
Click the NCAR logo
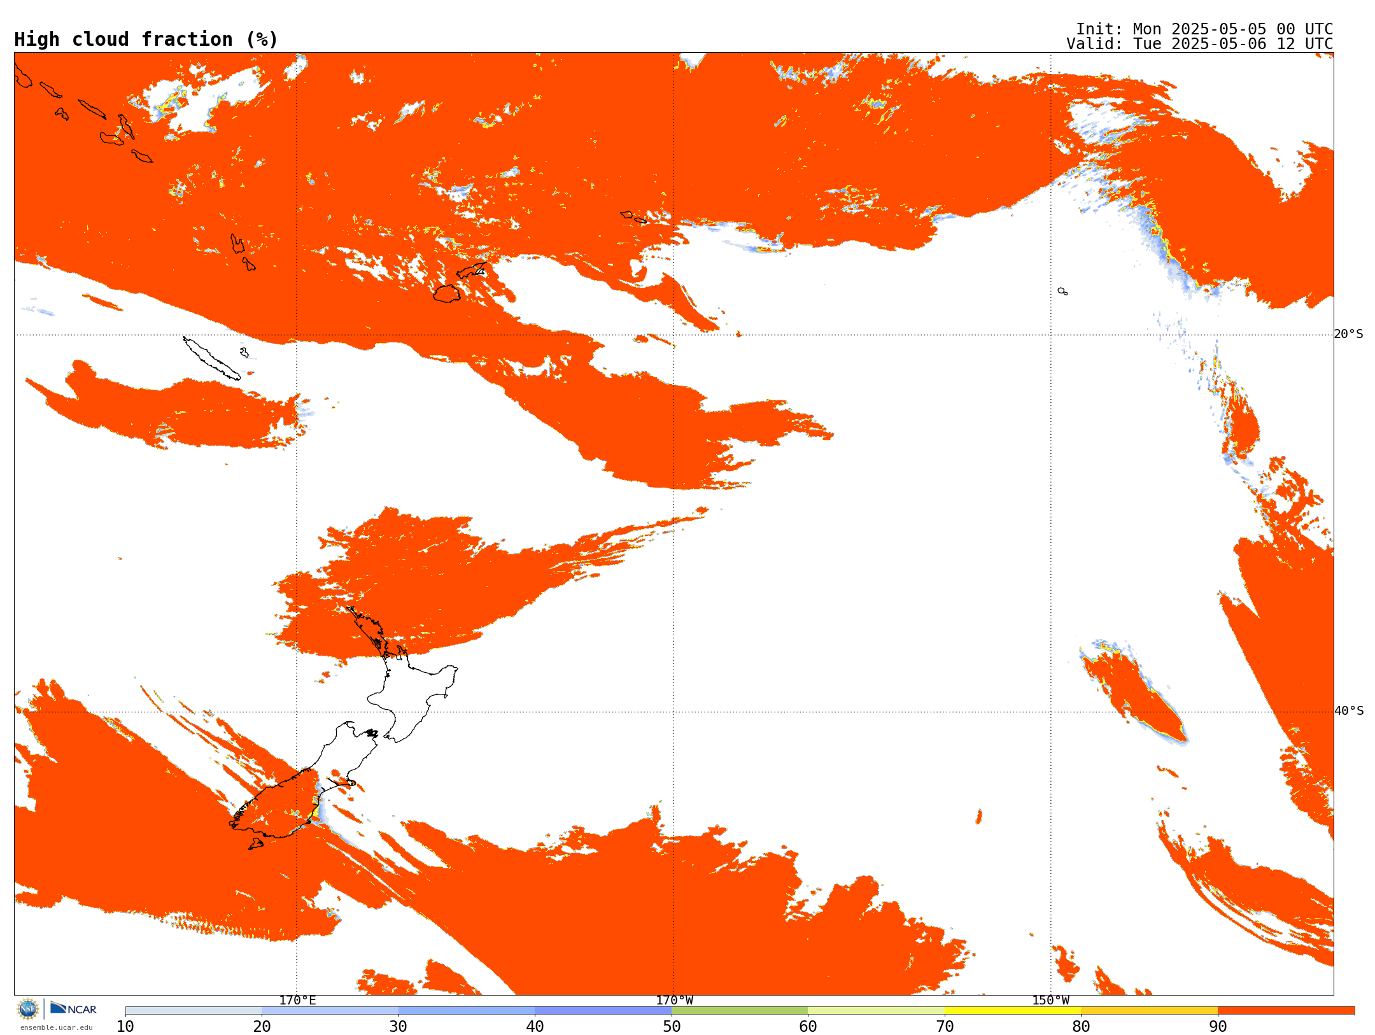pos(73,1008)
